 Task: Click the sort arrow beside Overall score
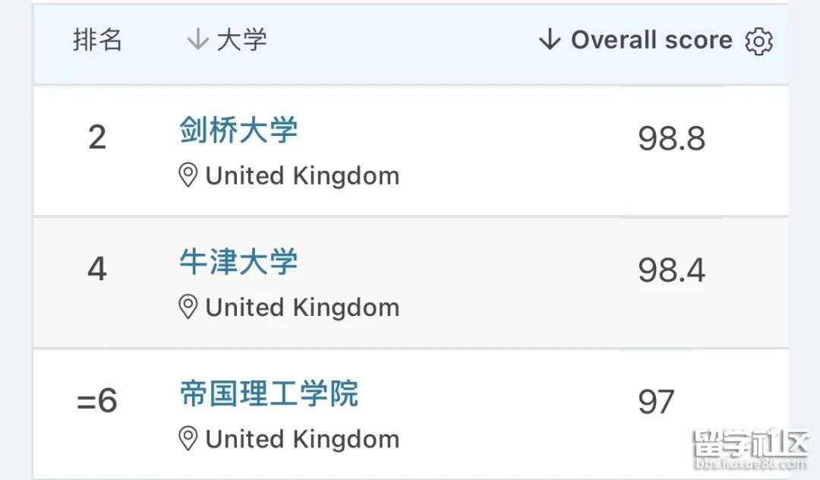pos(549,39)
